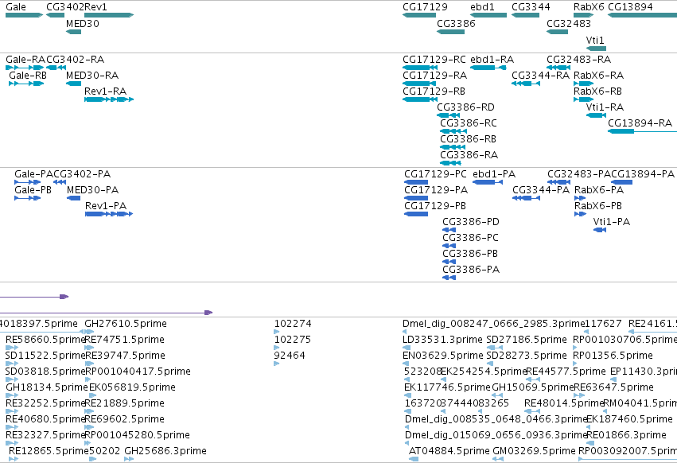Select EST AT04884.5prime
Viewport: 677px width, 463px height.
click(x=414, y=459)
